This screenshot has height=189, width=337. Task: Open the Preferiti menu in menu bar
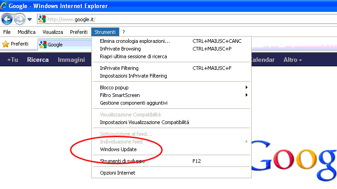[x=79, y=32]
